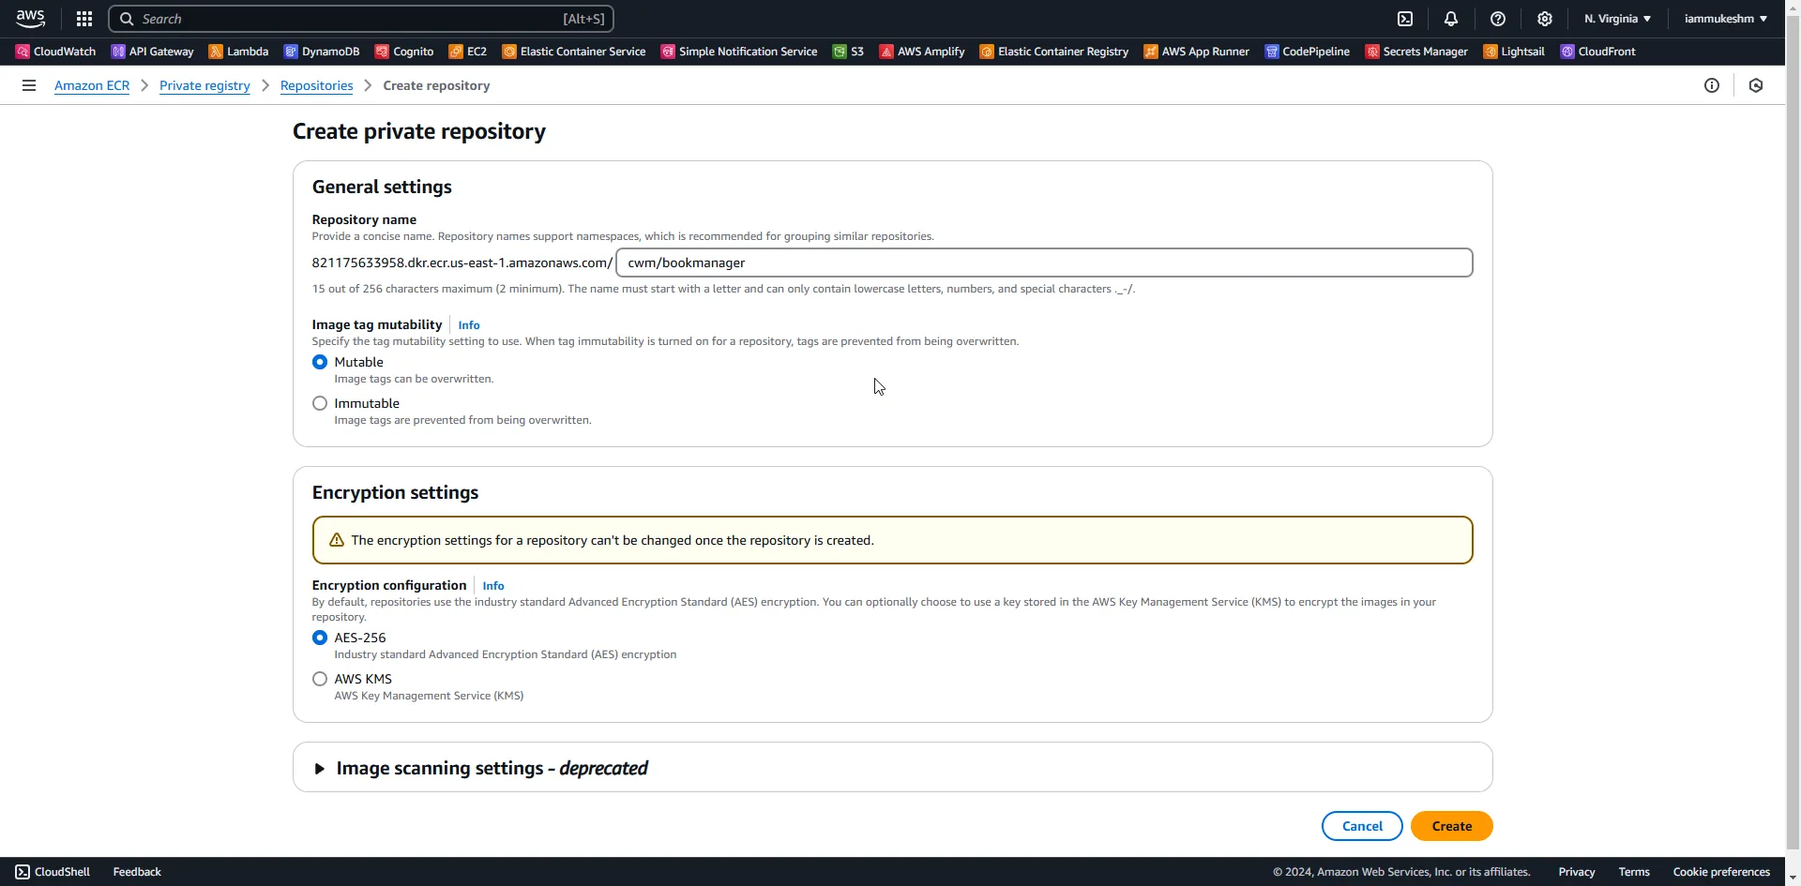
Task: Open the N. Virginia region selector
Action: (1615, 18)
